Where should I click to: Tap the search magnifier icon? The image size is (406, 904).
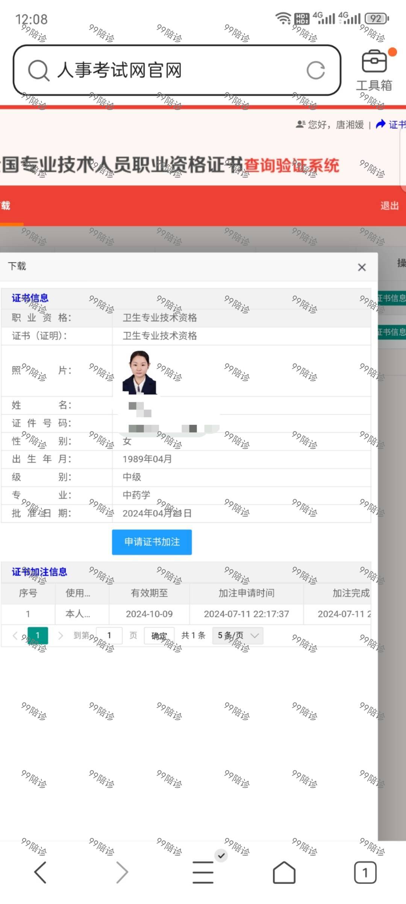(39, 70)
